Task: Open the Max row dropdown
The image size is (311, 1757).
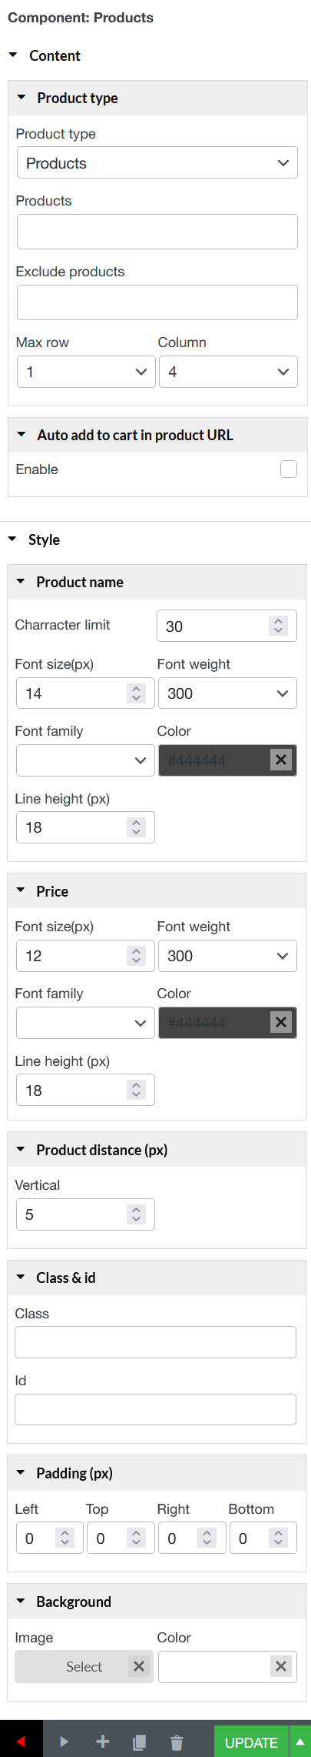Action: [x=87, y=372]
